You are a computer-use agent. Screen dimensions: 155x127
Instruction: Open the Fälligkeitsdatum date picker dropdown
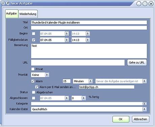67,40
